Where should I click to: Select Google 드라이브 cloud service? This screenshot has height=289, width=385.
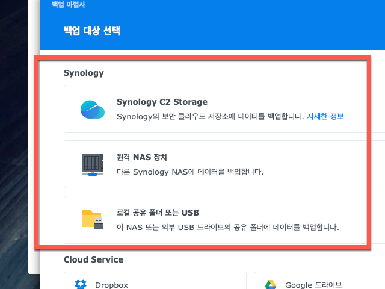pos(319,281)
